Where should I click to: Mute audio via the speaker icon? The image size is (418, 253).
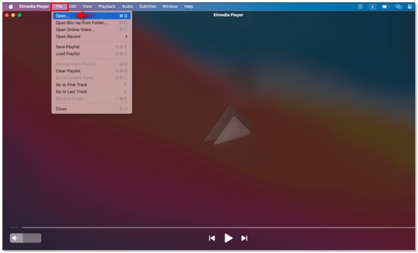(15, 238)
